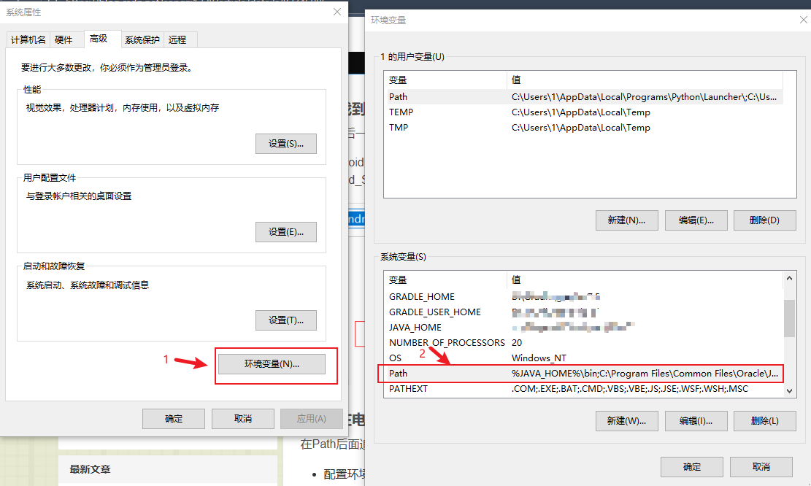The width and height of the screenshot is (811, 486).
Task: Click 取消 in 环境变量 window
Action: tap(761, 467)
